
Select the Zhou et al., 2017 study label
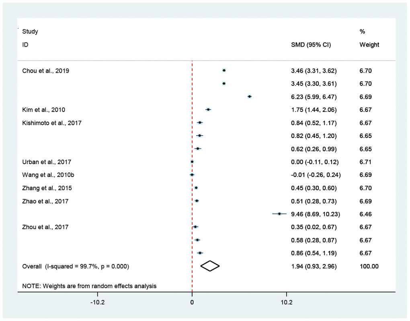click(x=45, y=227)
